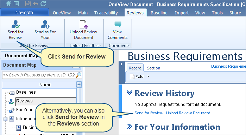Click Upload Review Document ribbon button
Viewport: 246px width, 135px height.
[83, 30]
